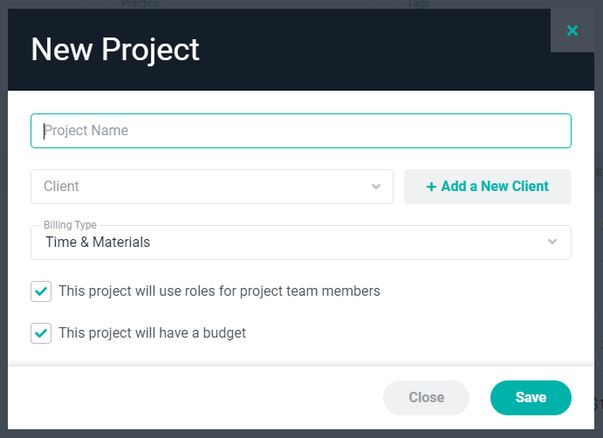Click the white footer area left of Close
This screenshot has height=438, width=603.
(192, 398)
